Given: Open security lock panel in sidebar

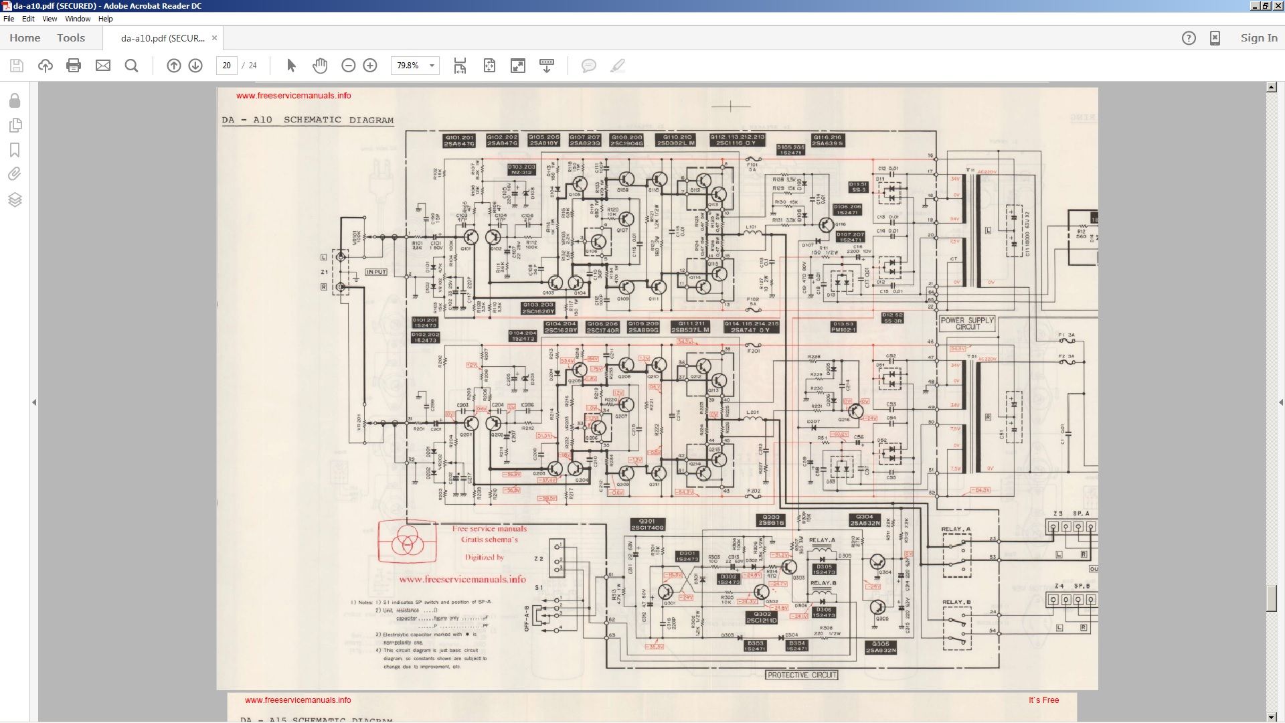Looking at the screenshot, I should pyautogui.click(x=15, y=100).
